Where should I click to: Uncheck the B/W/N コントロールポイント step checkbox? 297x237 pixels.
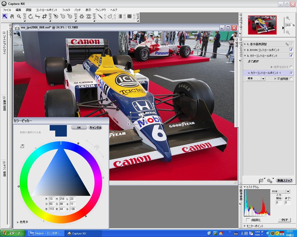point(291,50)
